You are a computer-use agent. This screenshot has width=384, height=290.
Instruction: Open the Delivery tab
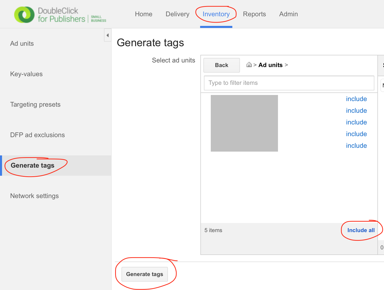178,14
